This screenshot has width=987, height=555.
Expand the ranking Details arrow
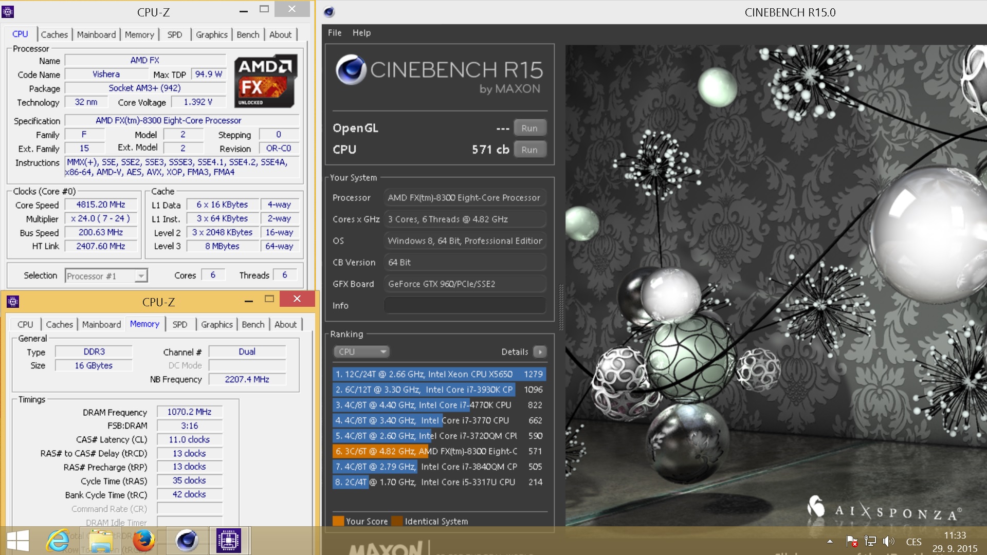[x=539, y=351]
